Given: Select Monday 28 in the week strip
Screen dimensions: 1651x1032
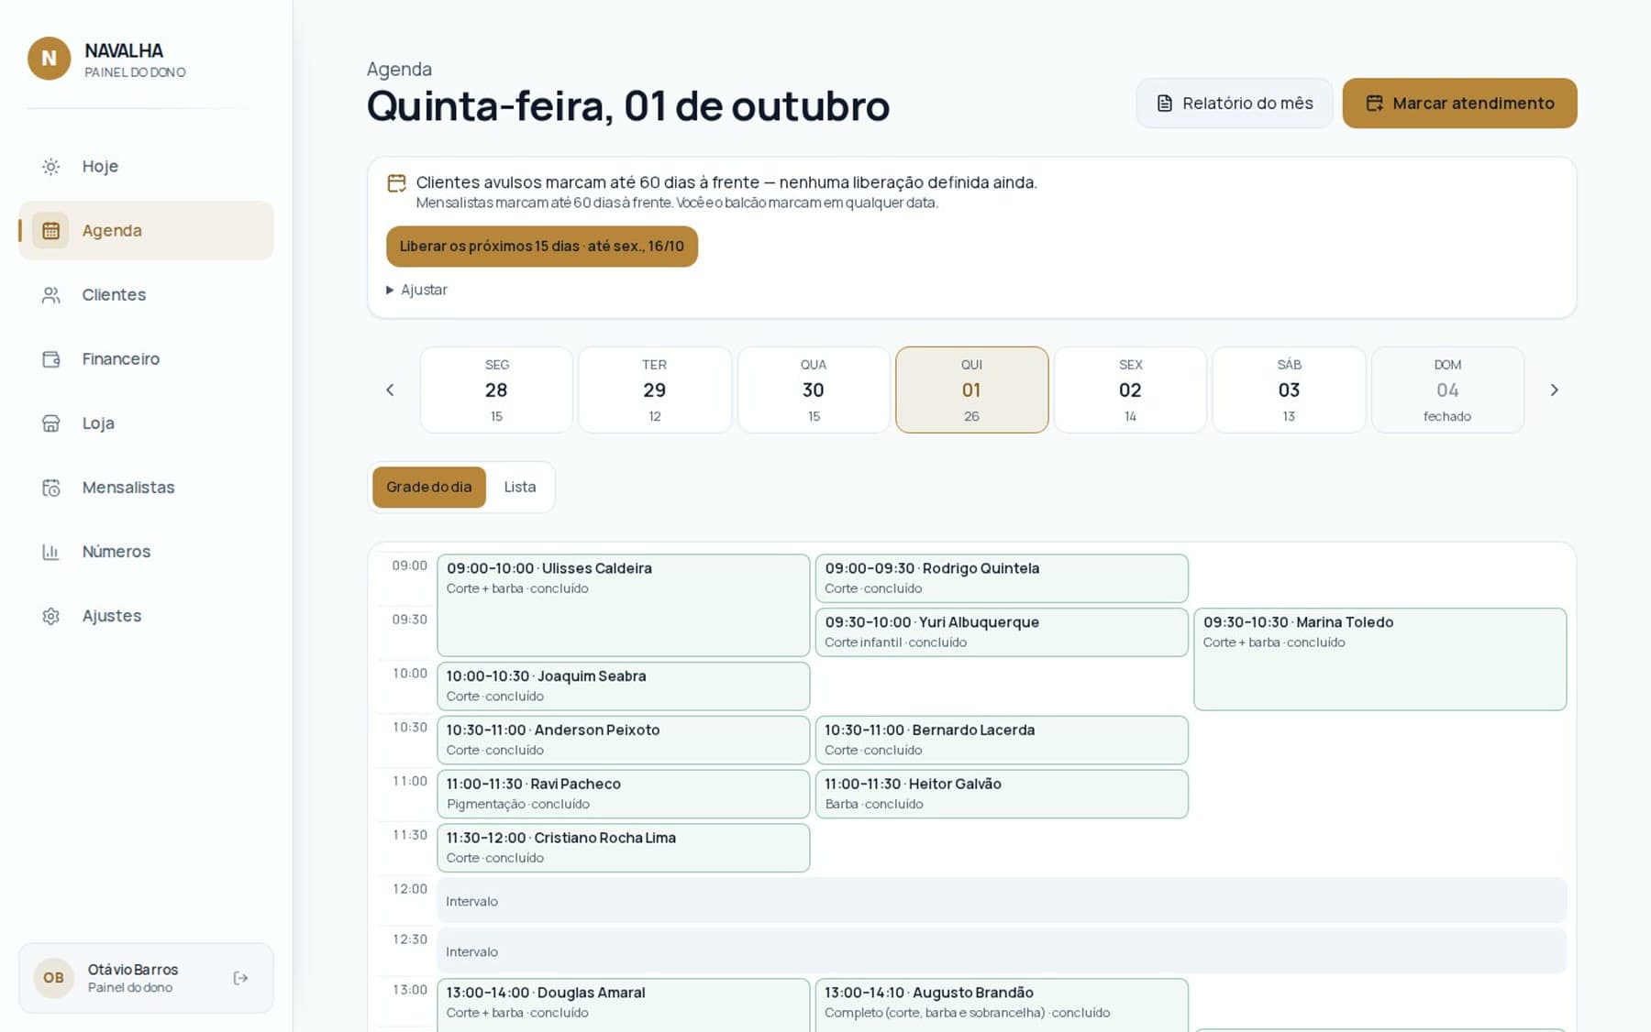Looking at the screenshot, I should (496, 390).
